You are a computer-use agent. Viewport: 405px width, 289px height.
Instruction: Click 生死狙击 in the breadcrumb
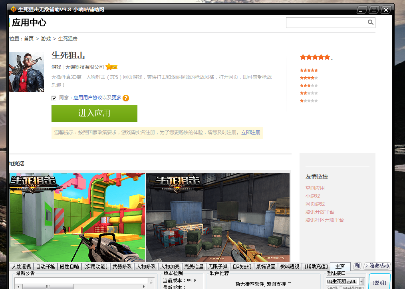(67, 39)
